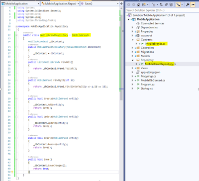The height and width of the screenshot is (181, 199).
Task: Click the appsettings.json file icon
Action: [x=138, y=72]
